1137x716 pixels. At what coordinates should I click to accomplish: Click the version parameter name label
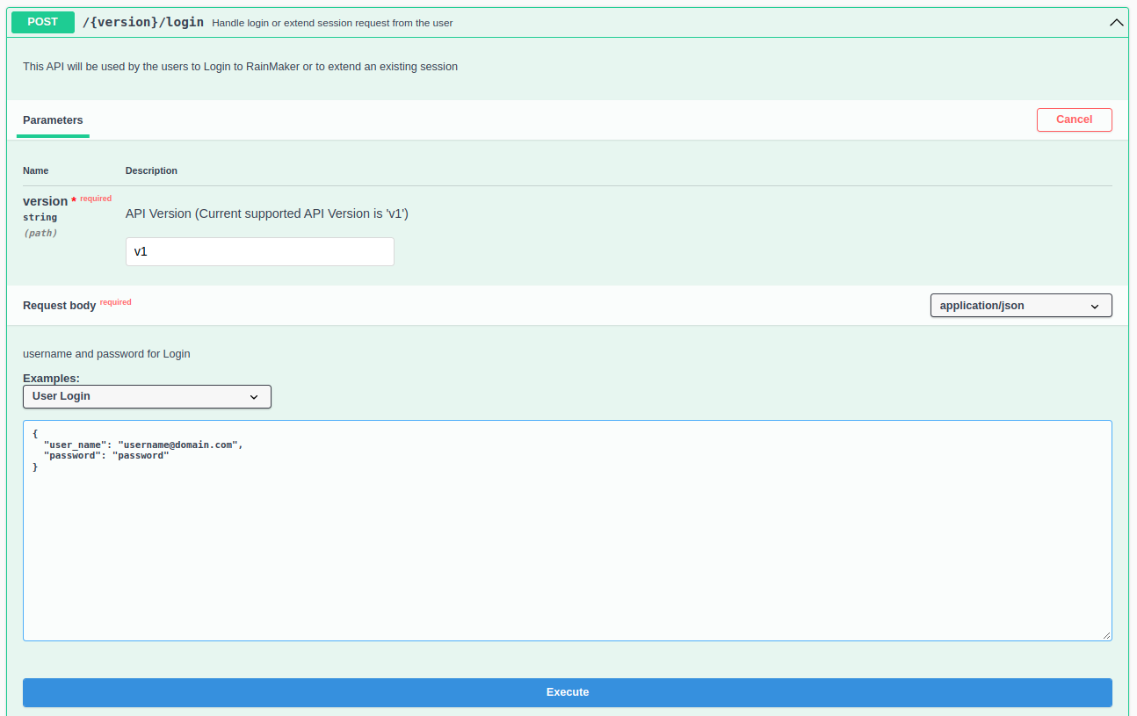pos(45,201)
